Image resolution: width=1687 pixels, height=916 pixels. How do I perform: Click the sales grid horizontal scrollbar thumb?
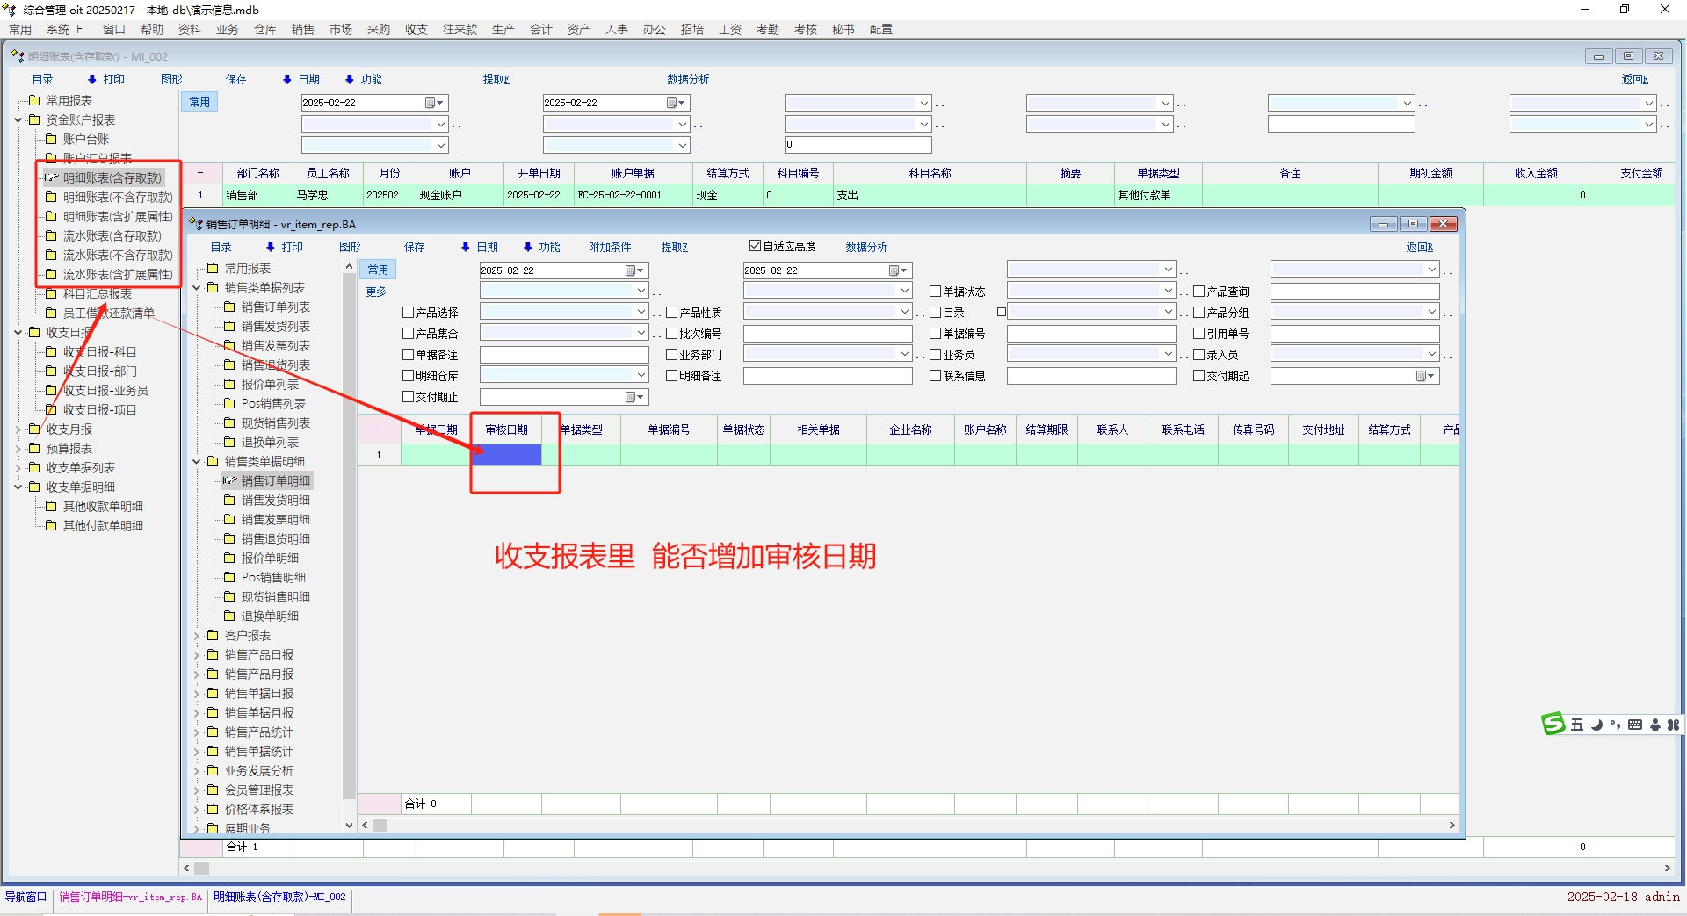tap(380, 826)
